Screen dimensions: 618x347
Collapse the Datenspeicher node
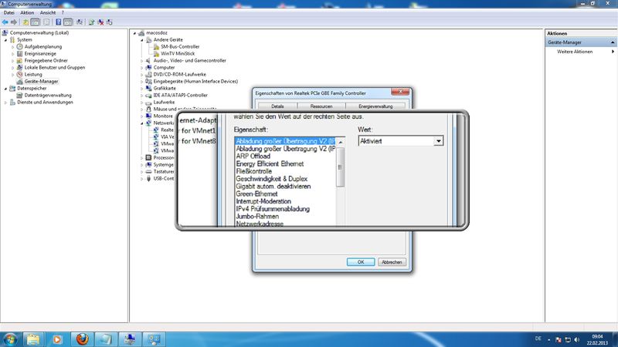[x=5, y=89]
